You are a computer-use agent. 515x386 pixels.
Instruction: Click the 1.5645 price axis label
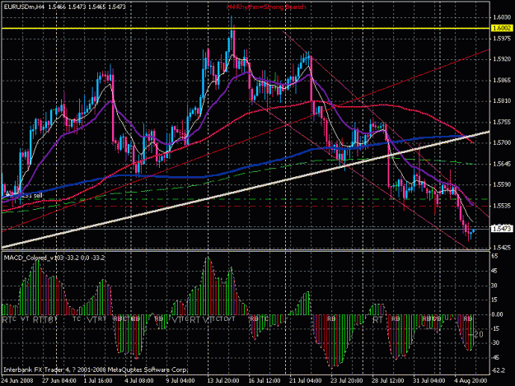[x=502, y=164]
